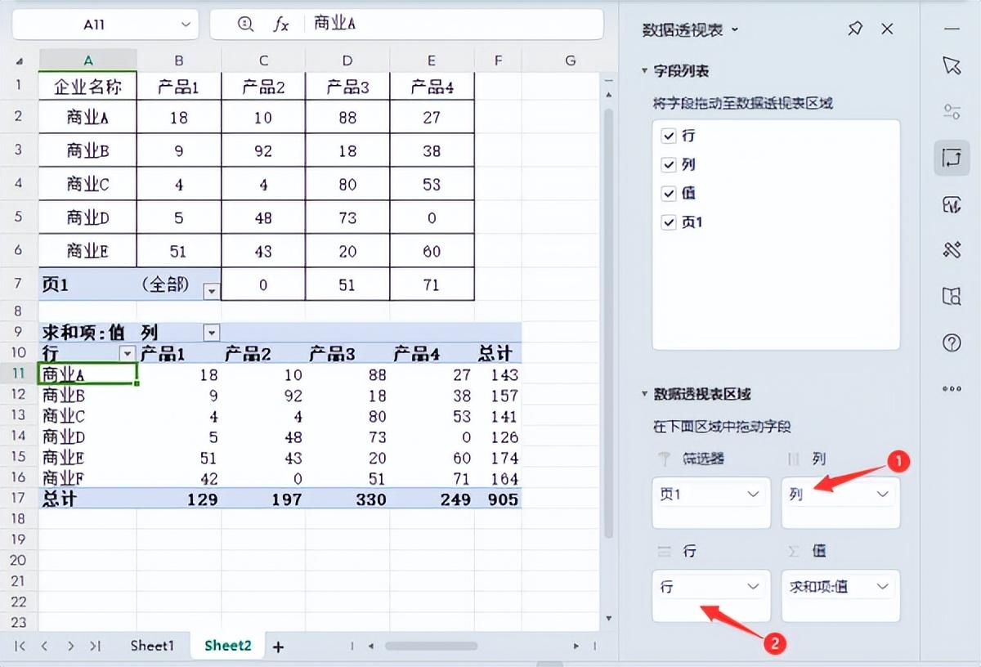
Task: Click the horizontal scrollbar left arrow
Action: pos(372,647)
